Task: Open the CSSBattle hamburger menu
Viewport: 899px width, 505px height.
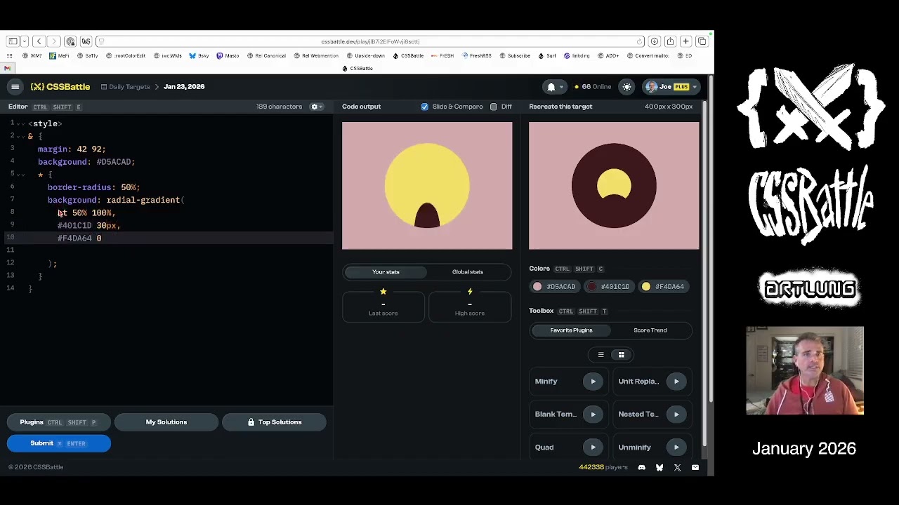Action: pyautogui.click(x=15, y=87)
